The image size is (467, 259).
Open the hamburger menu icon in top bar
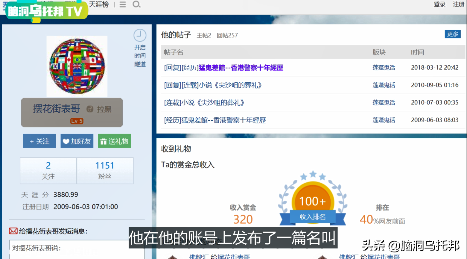pyautogui.click(x=123, y=4)
